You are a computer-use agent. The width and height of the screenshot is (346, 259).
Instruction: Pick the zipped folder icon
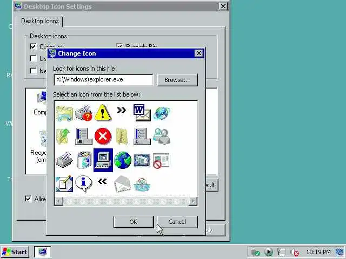122,137
